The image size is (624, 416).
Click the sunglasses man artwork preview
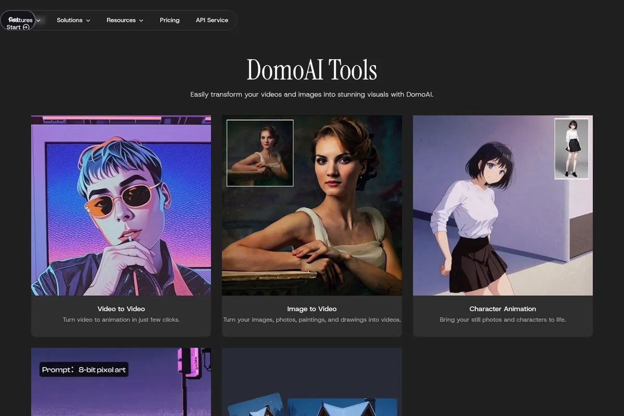121,205
